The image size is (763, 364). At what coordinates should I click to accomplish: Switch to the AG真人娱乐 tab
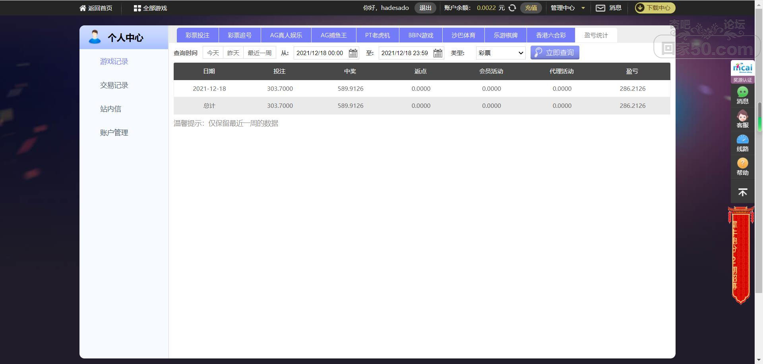pyautogui.click(x=286, y=35)
